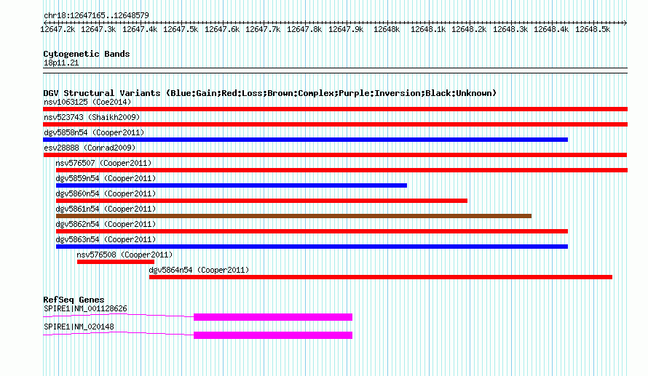648x376 pixels.
Task: Open the dgv5858n54 (Cooper2011) variant label
Action: (x=94, y=132)
